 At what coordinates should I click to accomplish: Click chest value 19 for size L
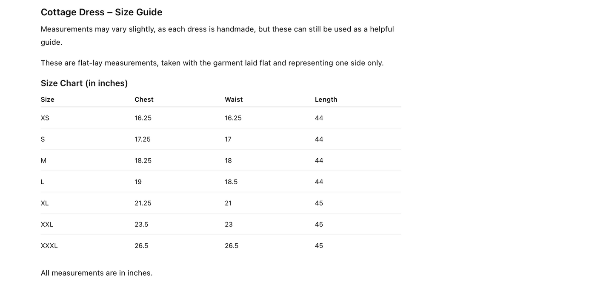[x=138, y=182]
